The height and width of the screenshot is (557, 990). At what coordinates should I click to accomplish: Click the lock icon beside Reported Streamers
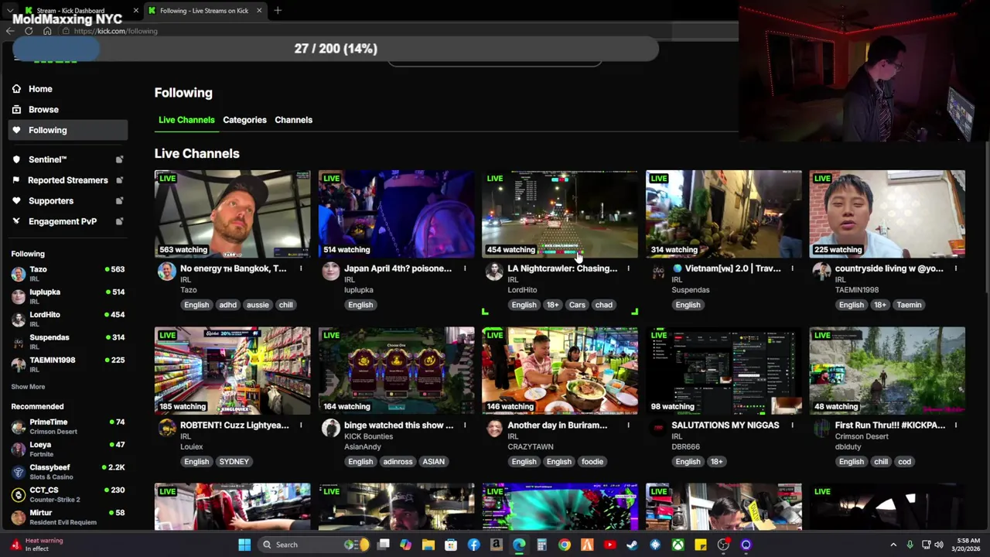coord(119,180)
